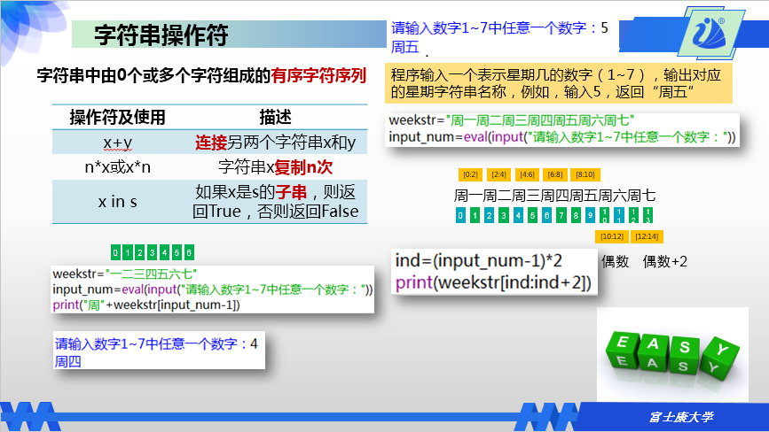Click the orange slice label [4:6]
Screen dimensions: 769x432
click(x=527, y=174)
